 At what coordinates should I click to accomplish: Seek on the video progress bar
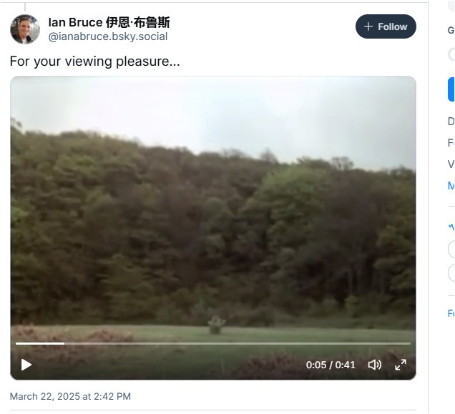pyautogui.click(x=213, y=343)
